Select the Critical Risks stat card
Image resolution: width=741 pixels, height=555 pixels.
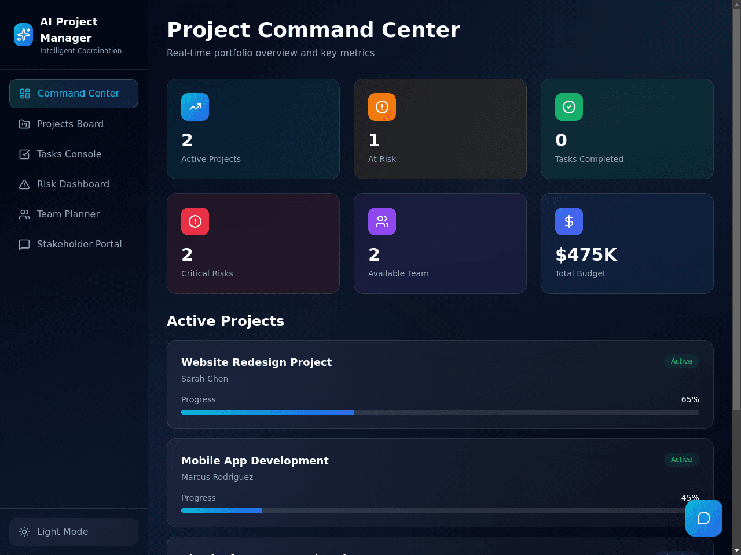tap(253, 243)
